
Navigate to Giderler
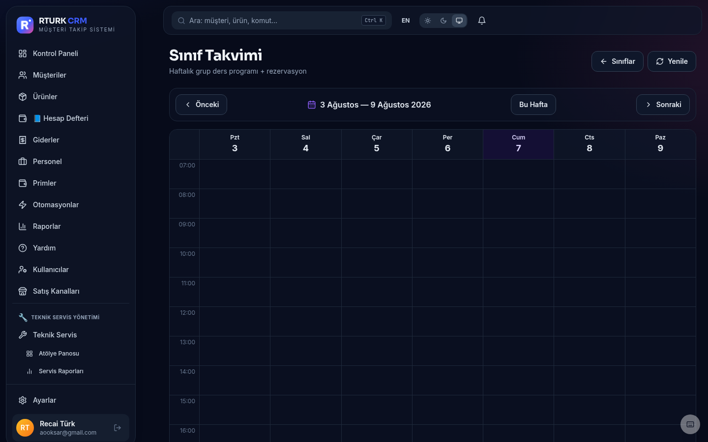(x=71, y=140)
